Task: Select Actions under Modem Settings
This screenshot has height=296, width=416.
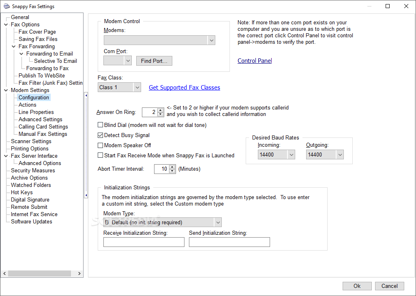Action: (27, 105)
